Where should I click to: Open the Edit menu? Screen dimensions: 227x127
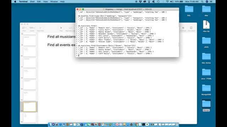[x=39, y=1]
